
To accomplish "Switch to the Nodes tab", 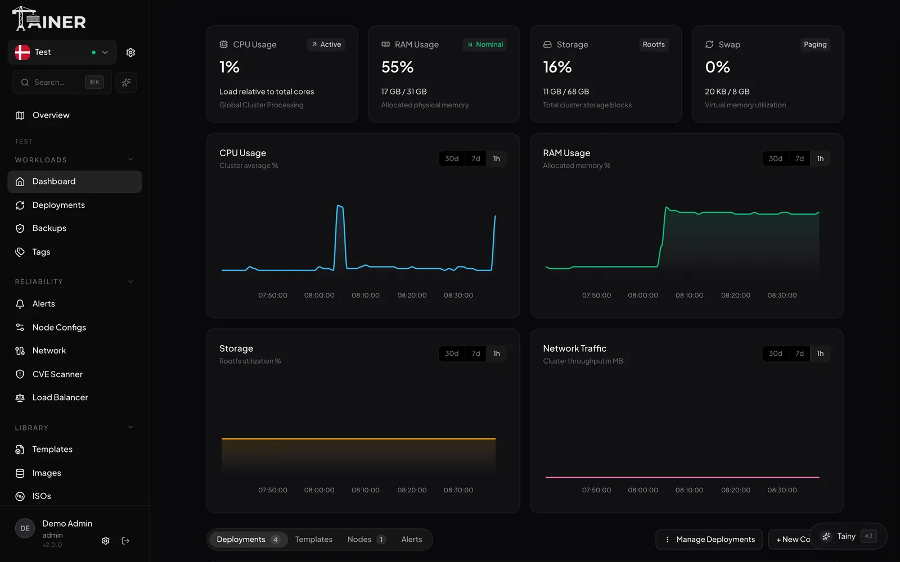I will click(x=366, y=540).
